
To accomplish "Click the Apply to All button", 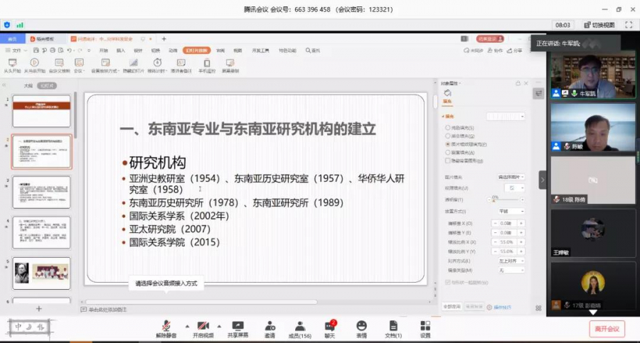I will pyautogui.click(x=452, y=307).
